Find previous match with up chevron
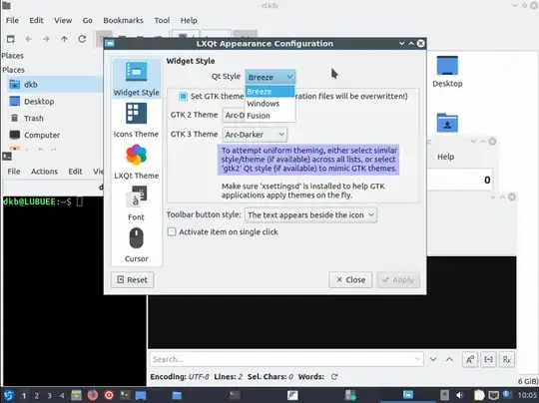Screen dimensions: 539x403 tap(449, 359)
